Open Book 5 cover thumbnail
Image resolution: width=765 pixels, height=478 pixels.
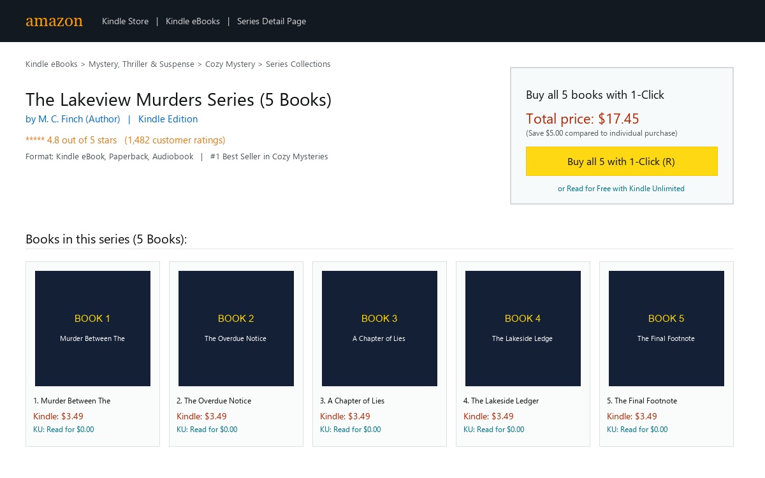click(x=666, y=328)
